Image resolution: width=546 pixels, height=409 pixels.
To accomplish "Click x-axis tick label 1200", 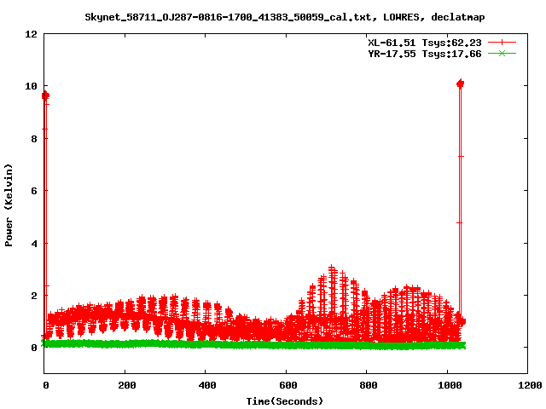I will point(530,385).
